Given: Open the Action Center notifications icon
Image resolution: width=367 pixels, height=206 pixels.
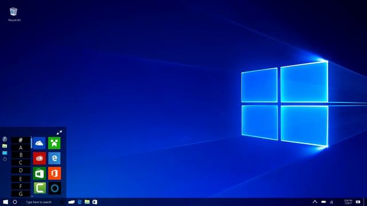Looking at the screenshot, I should pyautogui.click(x=358, y=202).
